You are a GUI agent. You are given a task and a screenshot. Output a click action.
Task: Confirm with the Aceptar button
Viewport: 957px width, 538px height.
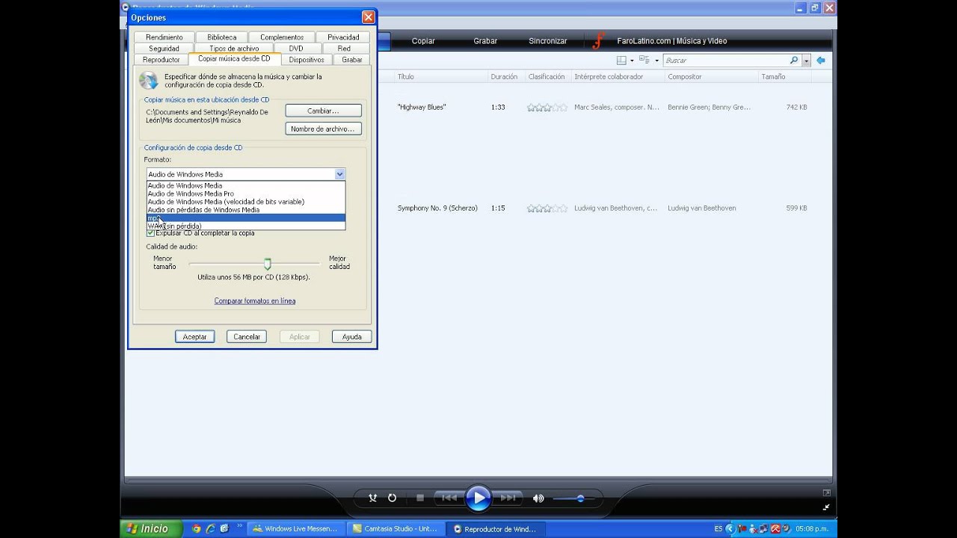pos(195,337)
